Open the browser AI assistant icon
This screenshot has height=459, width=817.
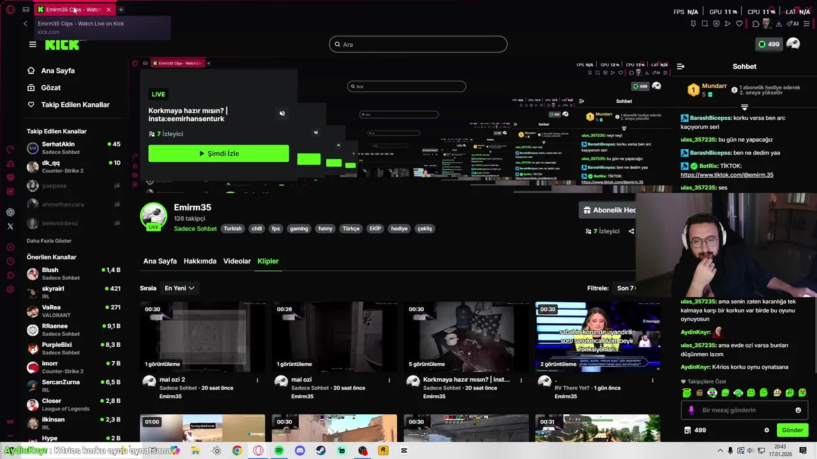point(793,24)
